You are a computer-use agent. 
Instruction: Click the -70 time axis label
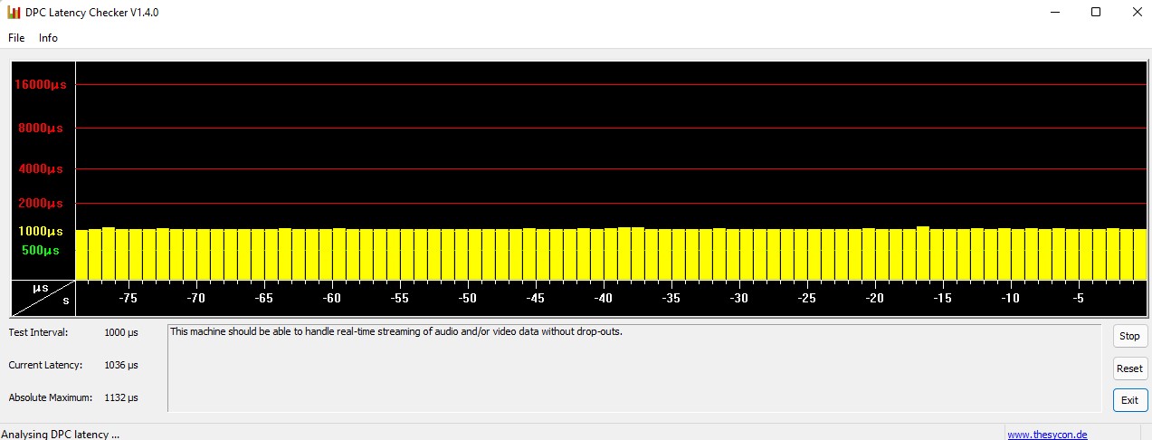click(x=195, y=298)
